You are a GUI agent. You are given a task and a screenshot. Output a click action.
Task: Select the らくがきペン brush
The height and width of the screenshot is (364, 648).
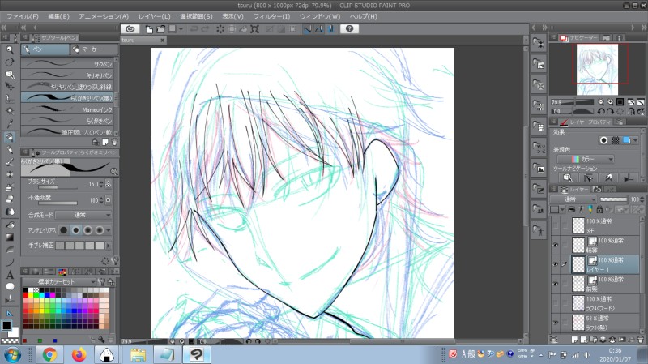click(x=66, y=120)
